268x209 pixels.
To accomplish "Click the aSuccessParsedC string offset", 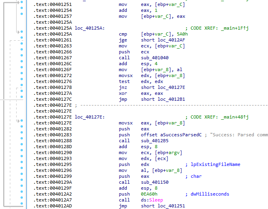I will click(x=182, y=135).
